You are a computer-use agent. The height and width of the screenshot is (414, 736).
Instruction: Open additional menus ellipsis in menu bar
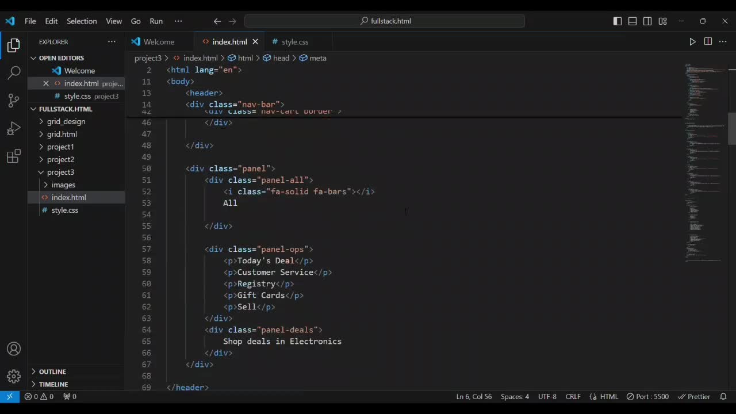[x=178, y=21]
